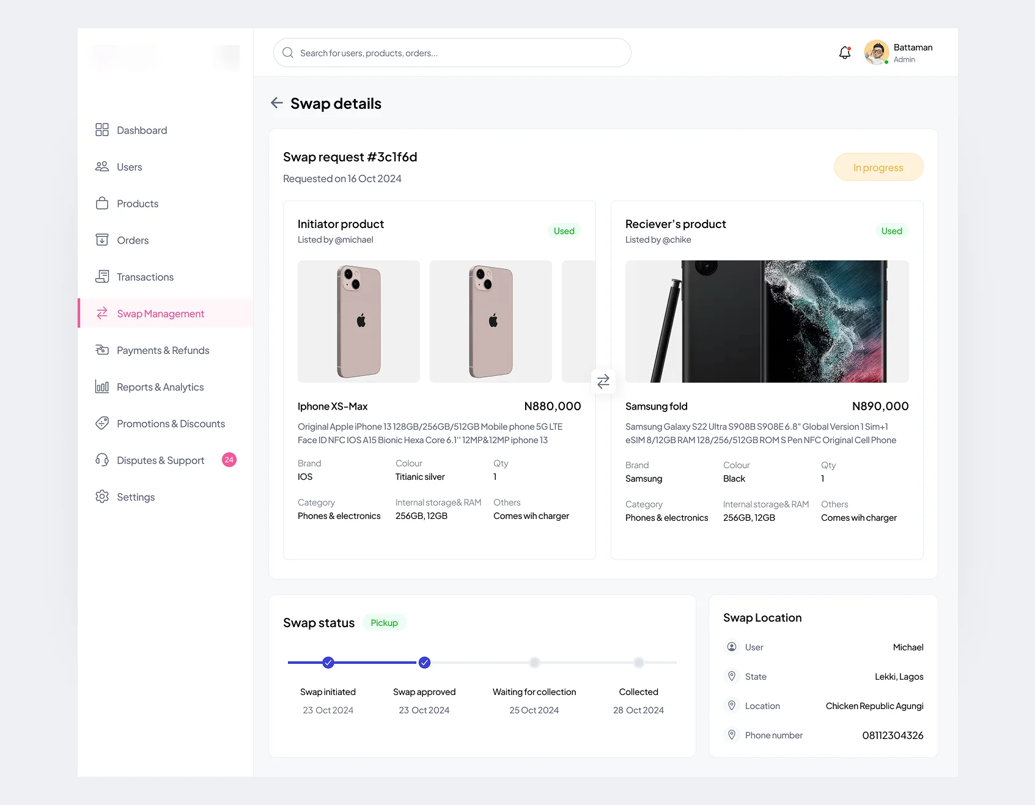Click the Lekki, Lagos state value

pyautogui.click(x=899, y=677)
